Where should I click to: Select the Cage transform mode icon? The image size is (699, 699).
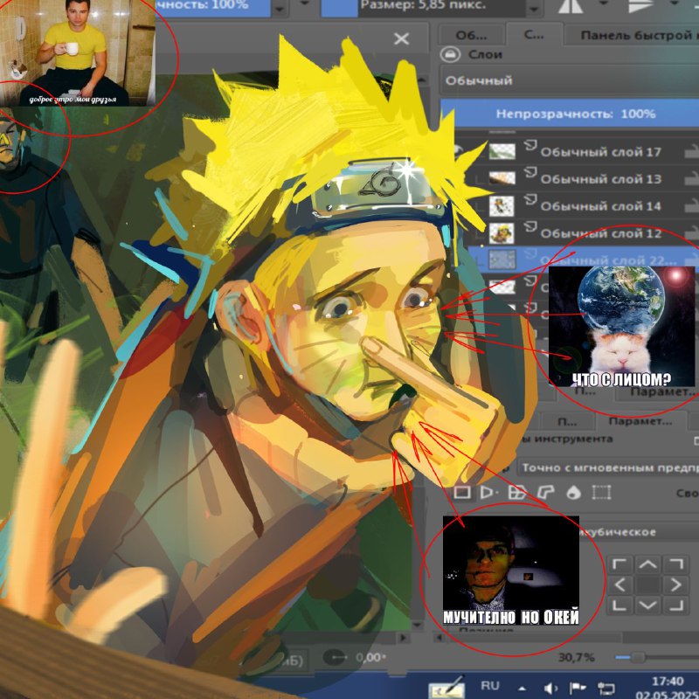point(545,492)
